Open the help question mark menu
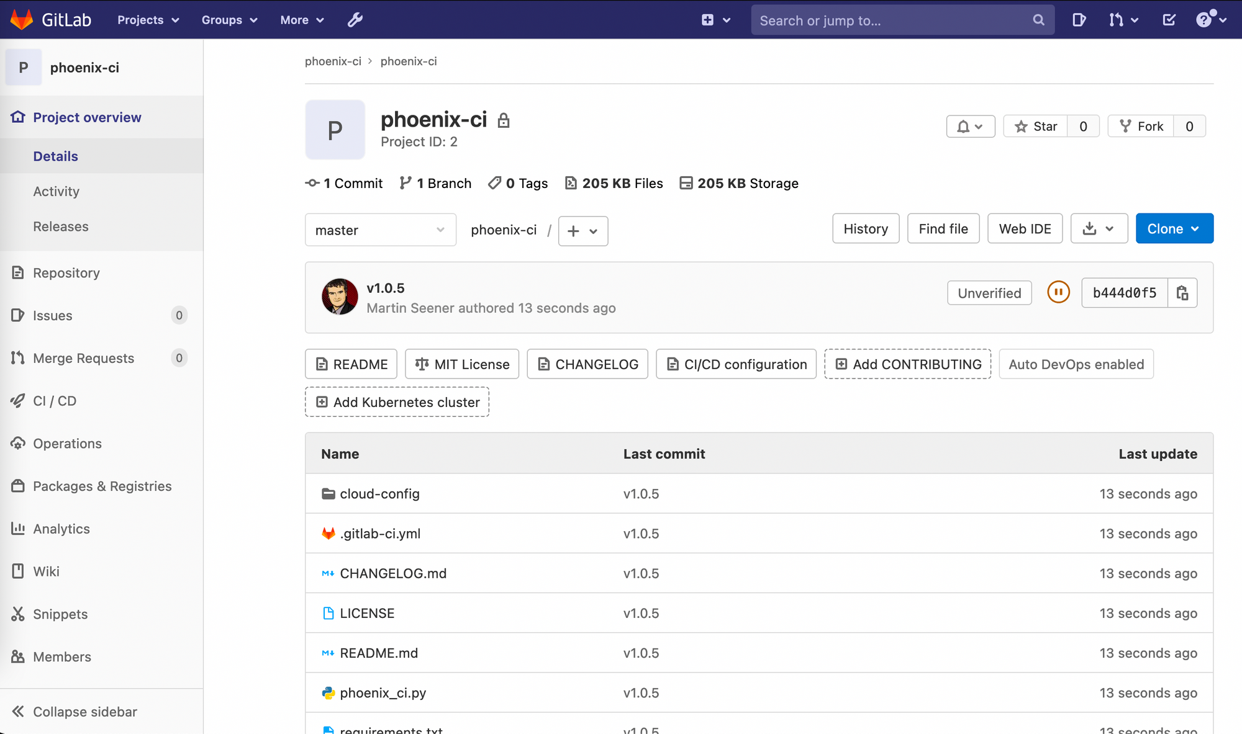 tap(1211, 20)
